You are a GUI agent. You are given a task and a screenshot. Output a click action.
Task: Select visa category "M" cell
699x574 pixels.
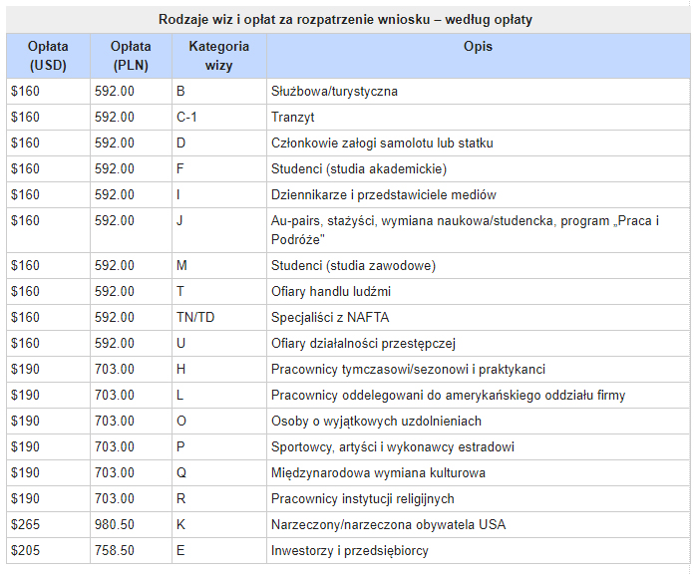[x=219, y=266]
